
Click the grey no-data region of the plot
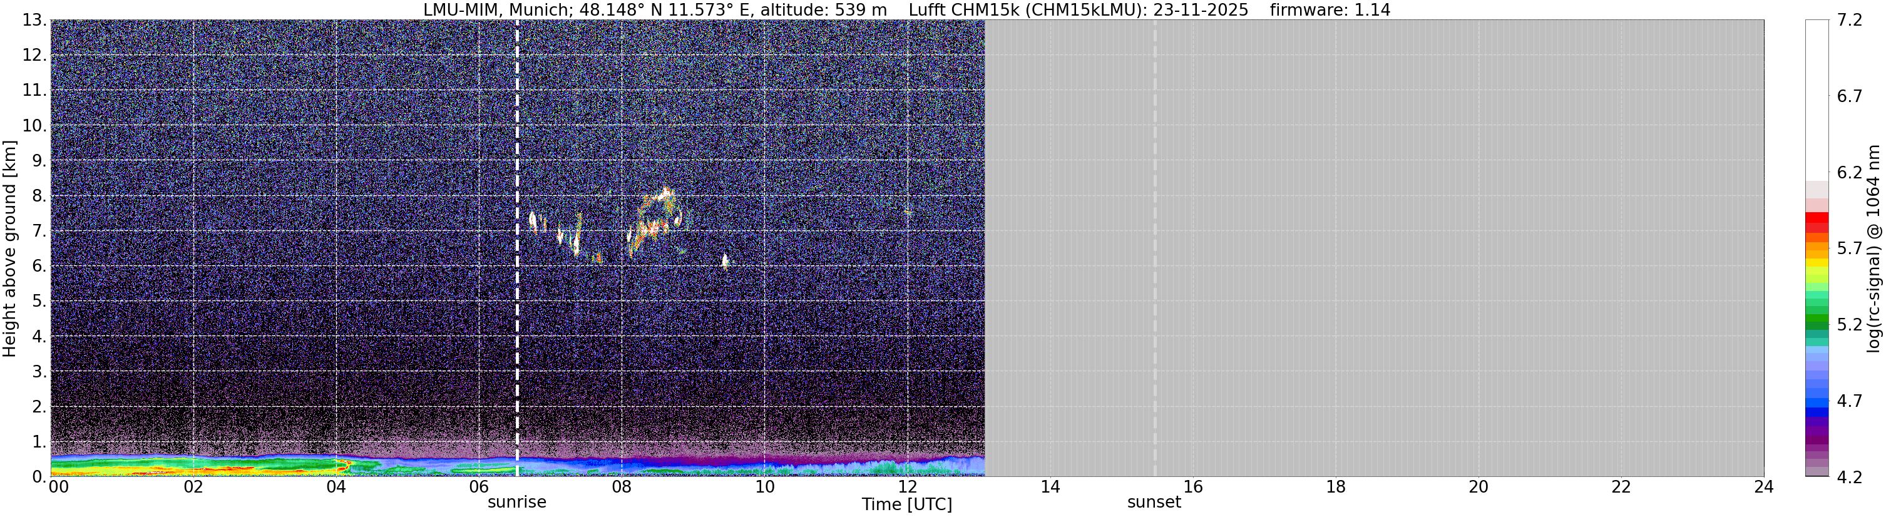point(1374,248)
